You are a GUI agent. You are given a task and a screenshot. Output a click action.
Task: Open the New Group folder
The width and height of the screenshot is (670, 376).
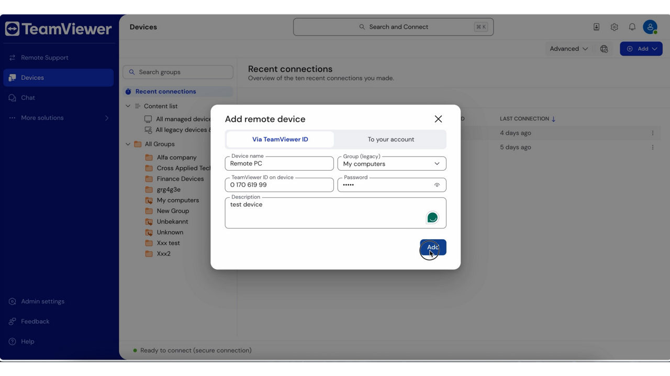tap(173, 211)
